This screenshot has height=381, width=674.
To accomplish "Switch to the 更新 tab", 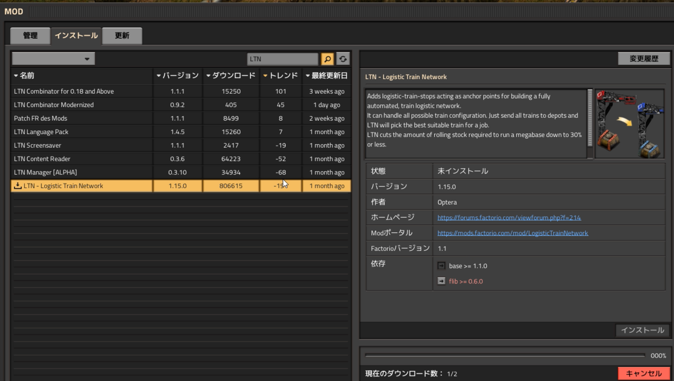I will 122,36.
